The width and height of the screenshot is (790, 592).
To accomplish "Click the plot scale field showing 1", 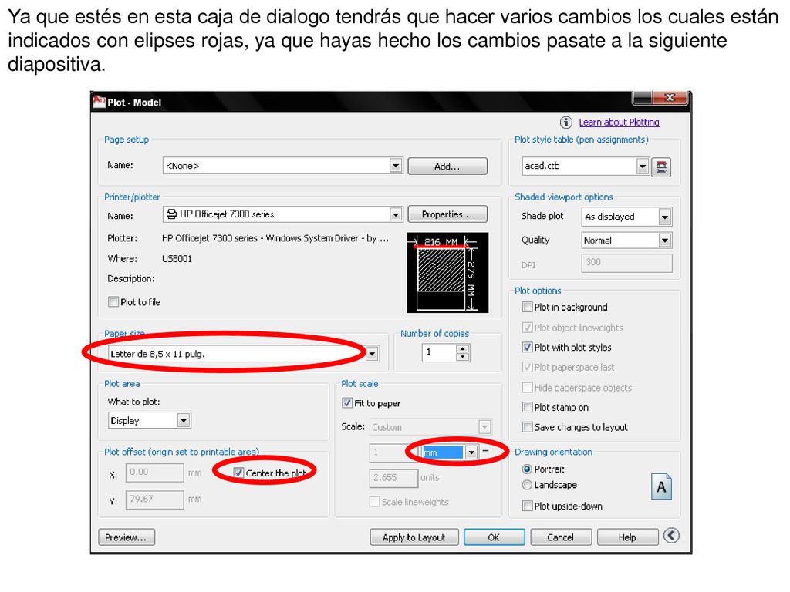I will (393, 452).
